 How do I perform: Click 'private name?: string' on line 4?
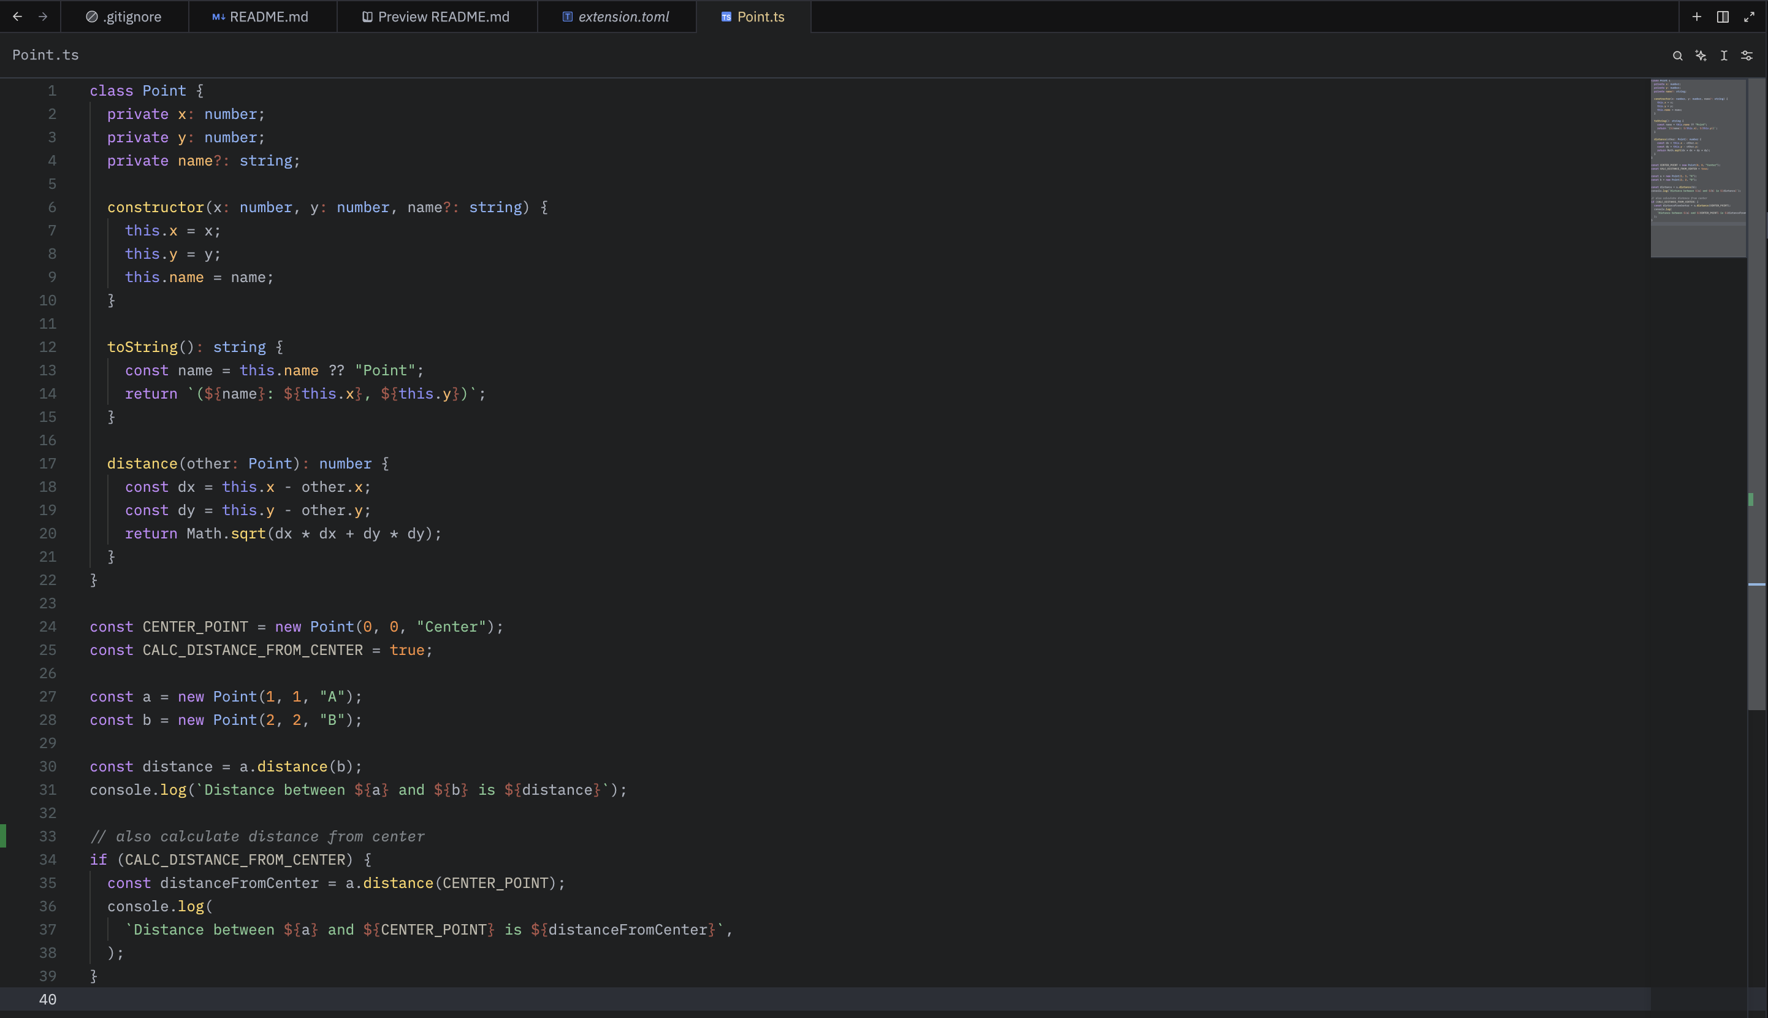point(199,161)
